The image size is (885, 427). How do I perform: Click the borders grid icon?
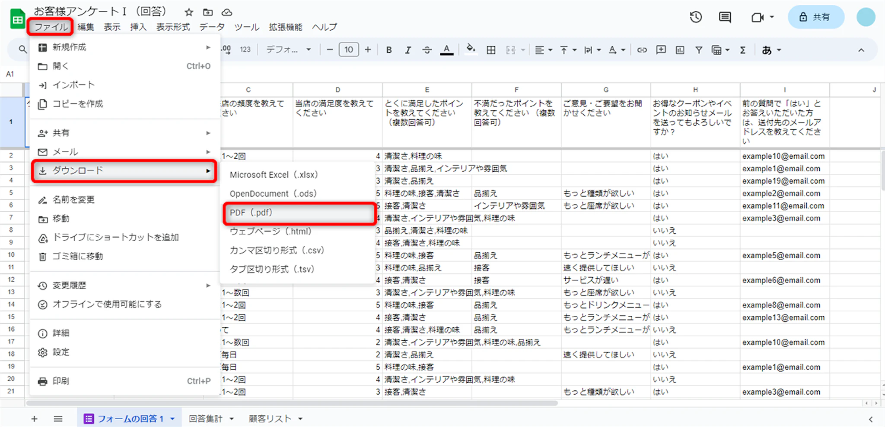pos(491,50)
